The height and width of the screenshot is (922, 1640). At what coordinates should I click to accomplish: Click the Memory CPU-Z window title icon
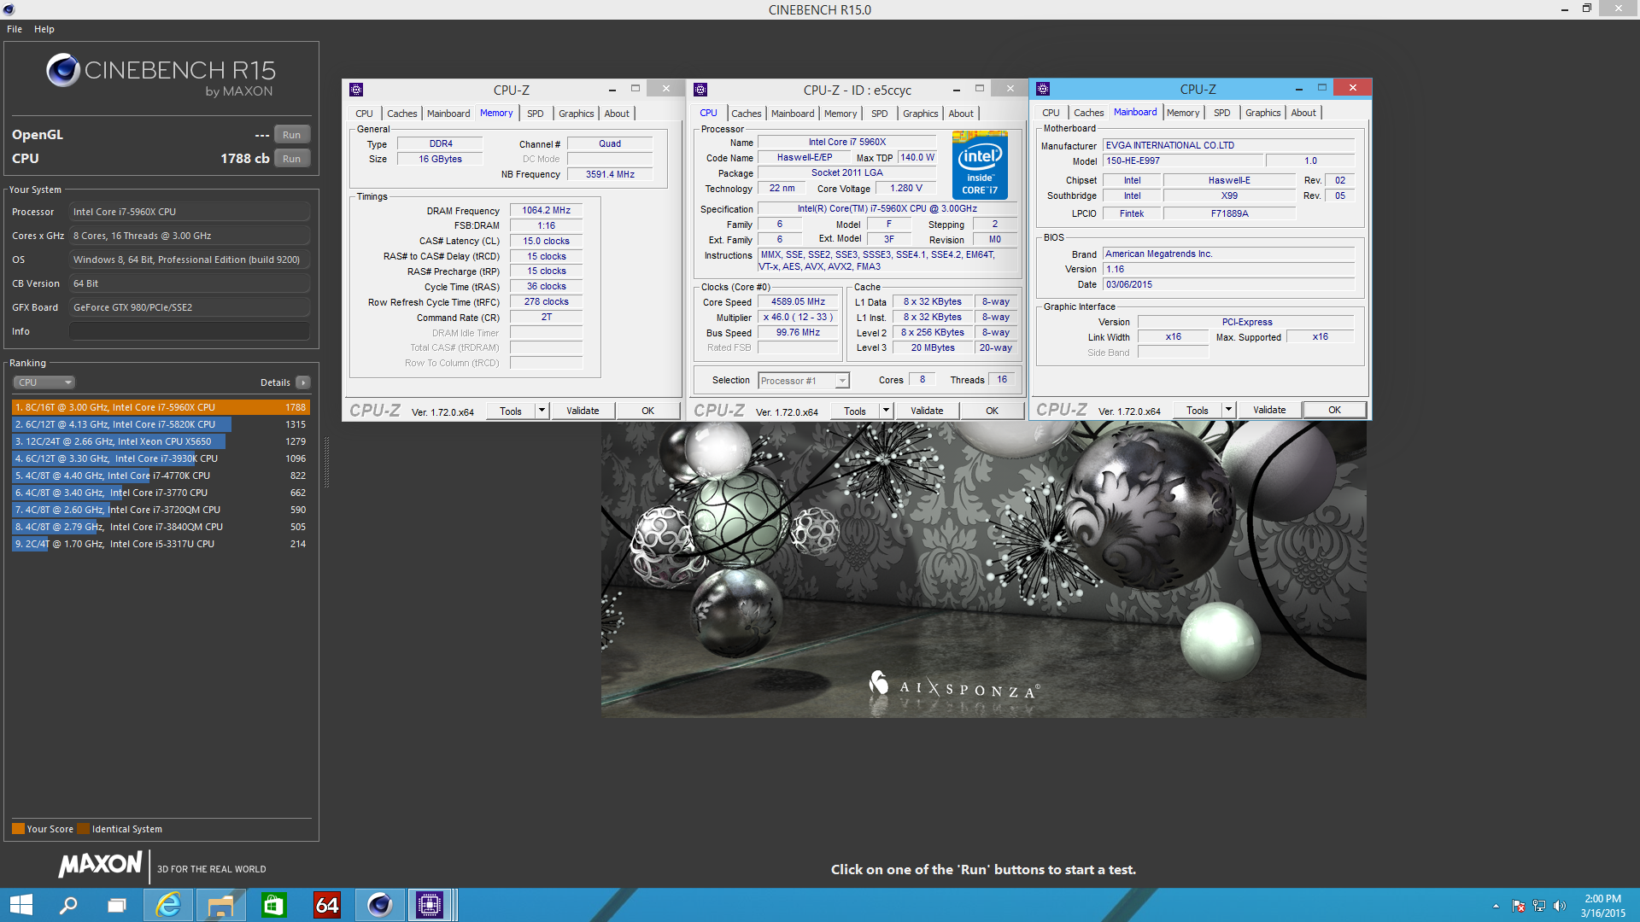coord(356,90)
